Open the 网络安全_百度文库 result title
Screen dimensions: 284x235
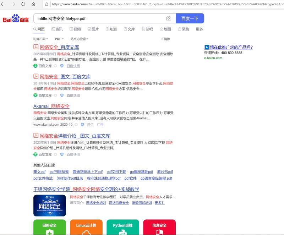[x=59, y=47]
